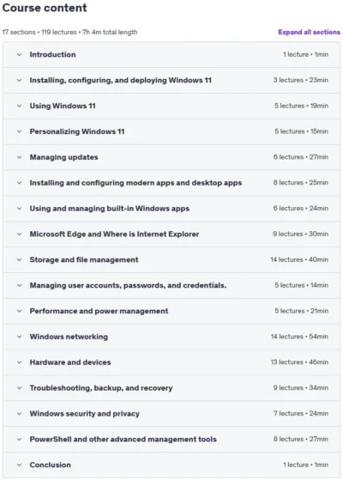
Task: Click Expand all sections link
Action: (x=309, y=32)
